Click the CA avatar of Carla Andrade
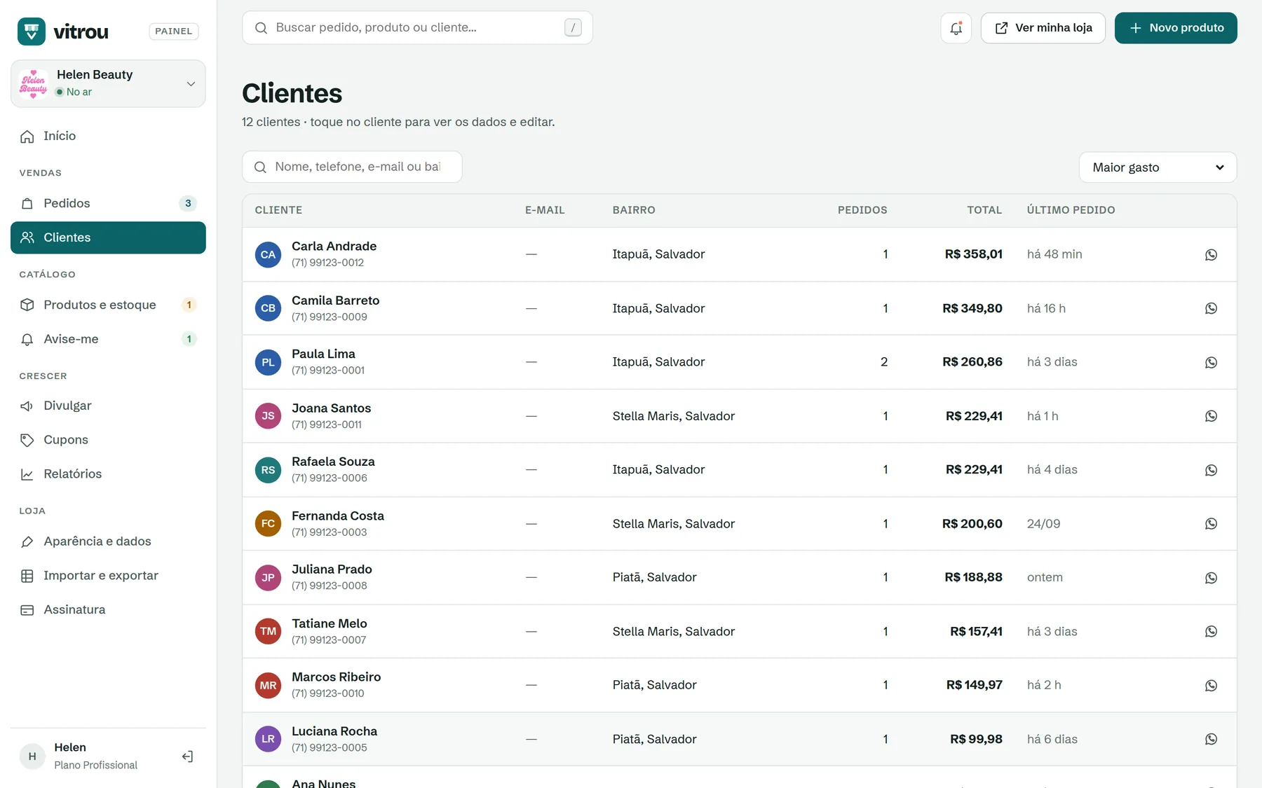This screenshot has height=788, width=1262. [268, 255]
